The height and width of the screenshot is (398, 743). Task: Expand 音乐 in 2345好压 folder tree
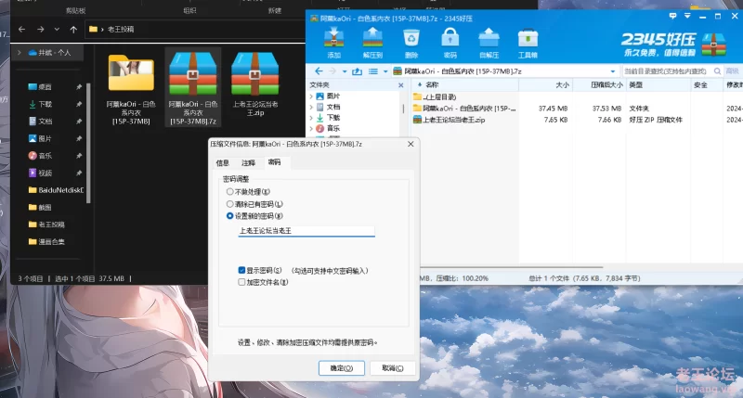[311, 128]
